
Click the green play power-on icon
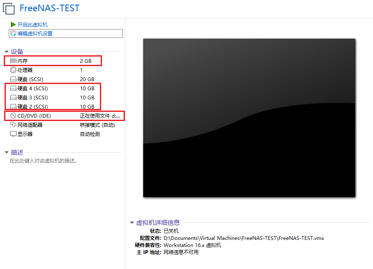[x=13, y=25]
